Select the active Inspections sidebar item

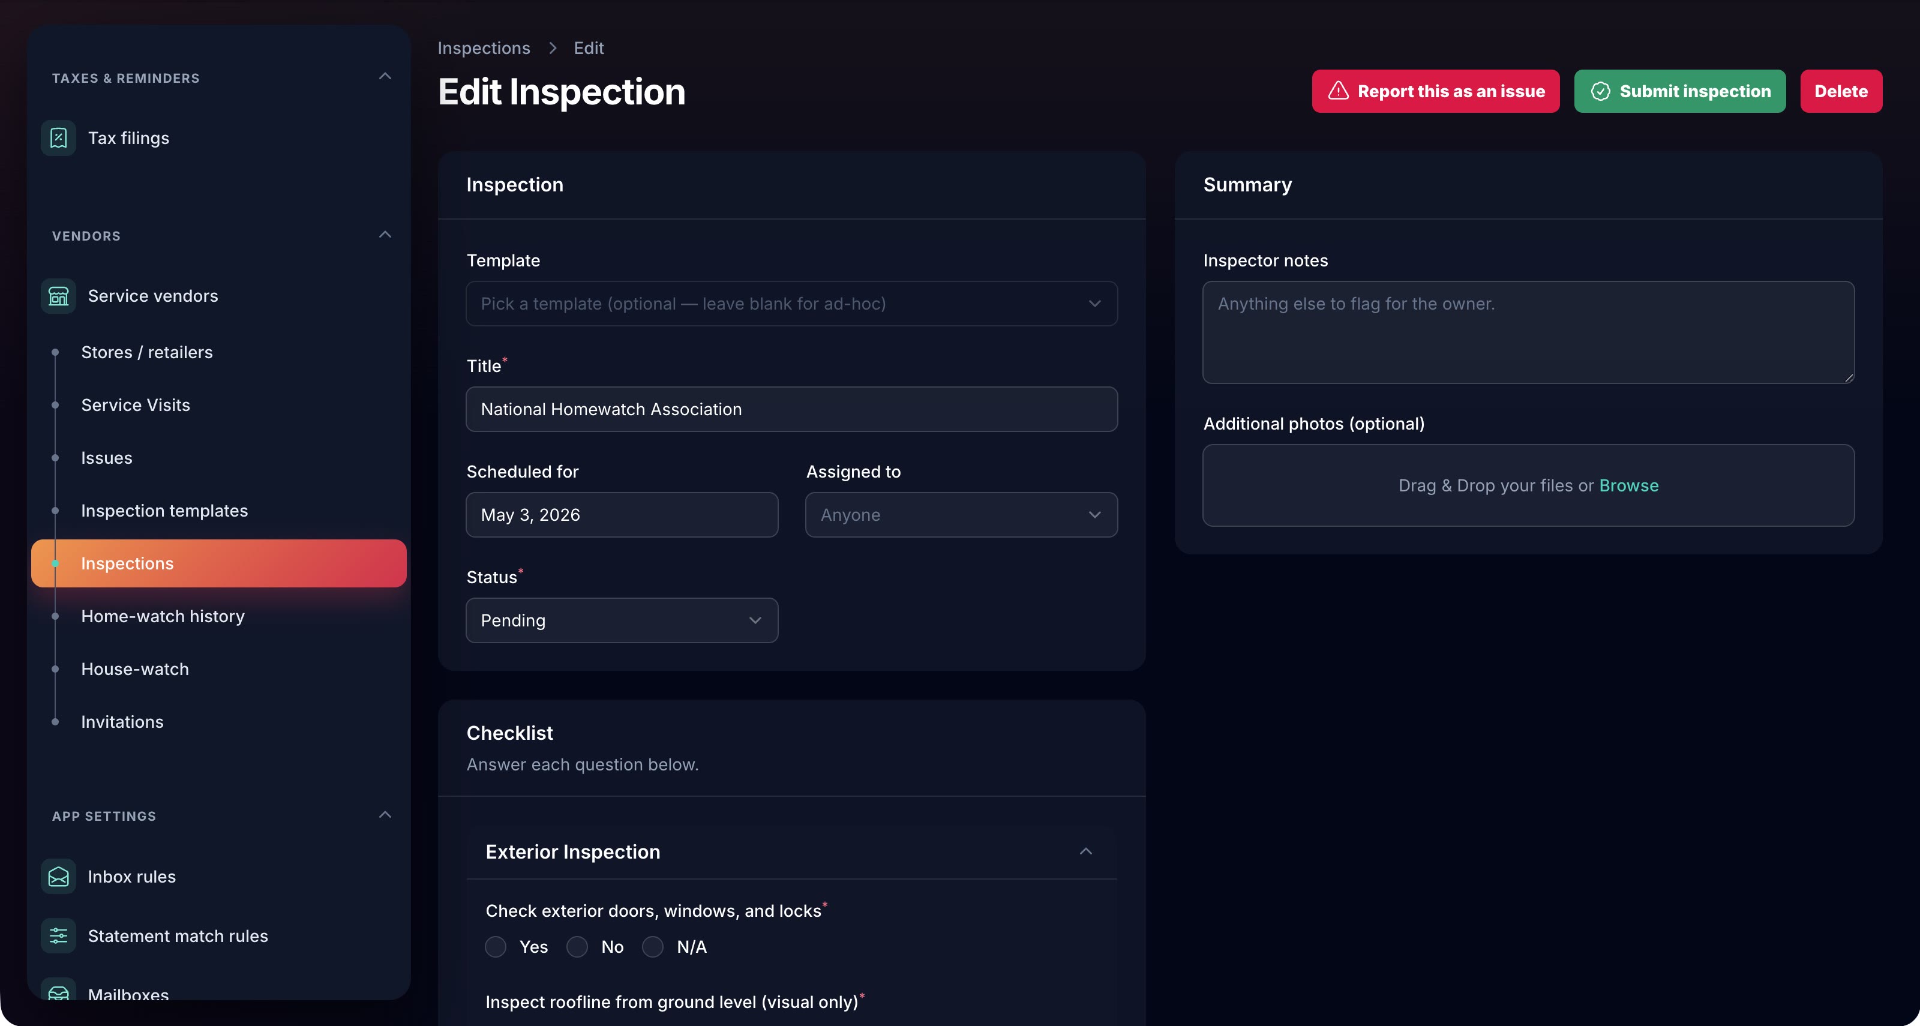pyautogui.click(x=219, y=563)
